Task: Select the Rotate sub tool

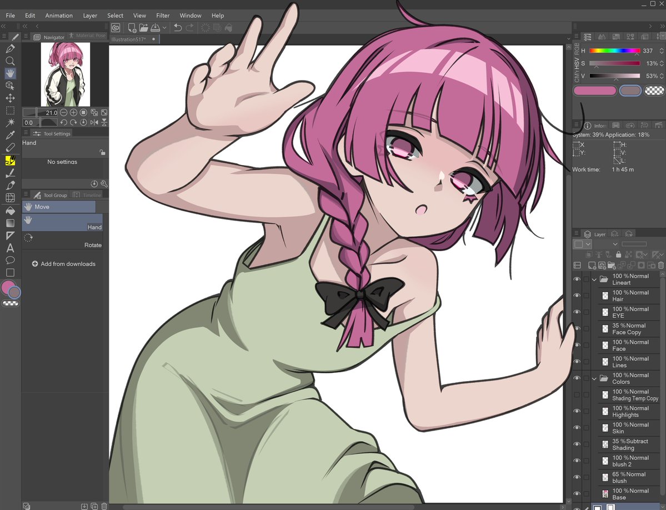Action: (x=62, y=242)
